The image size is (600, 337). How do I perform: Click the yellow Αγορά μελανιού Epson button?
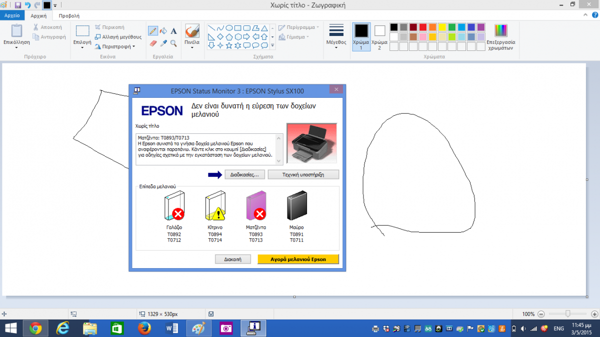(x=298, y=259)
